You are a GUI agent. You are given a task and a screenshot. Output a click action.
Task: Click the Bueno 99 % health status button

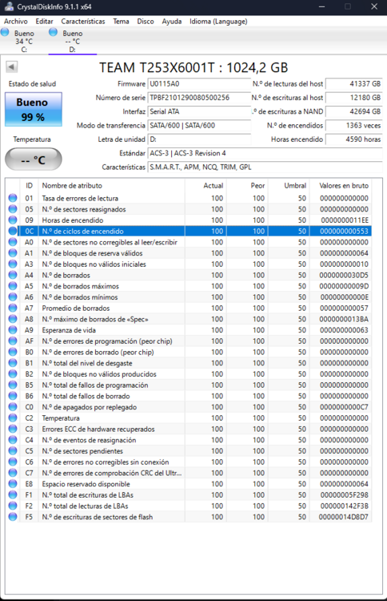point(34,109)
